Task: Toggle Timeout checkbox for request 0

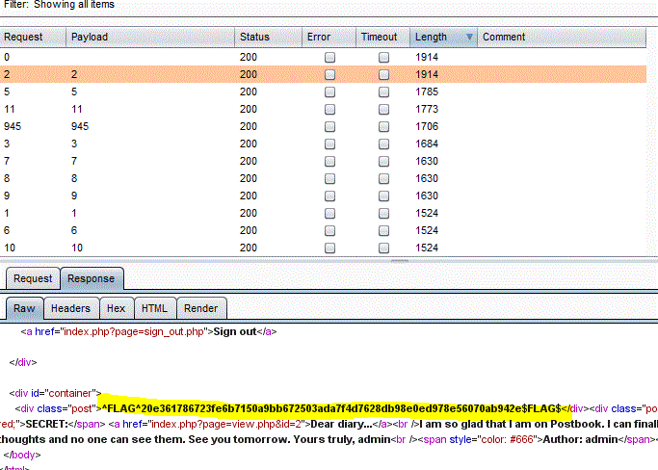Action: pos(383,58)
